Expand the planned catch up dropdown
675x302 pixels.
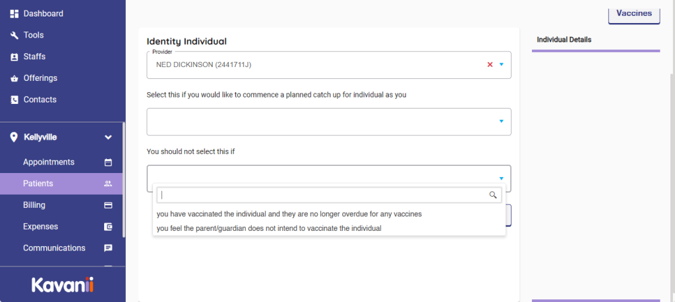(x=501, y=121)
